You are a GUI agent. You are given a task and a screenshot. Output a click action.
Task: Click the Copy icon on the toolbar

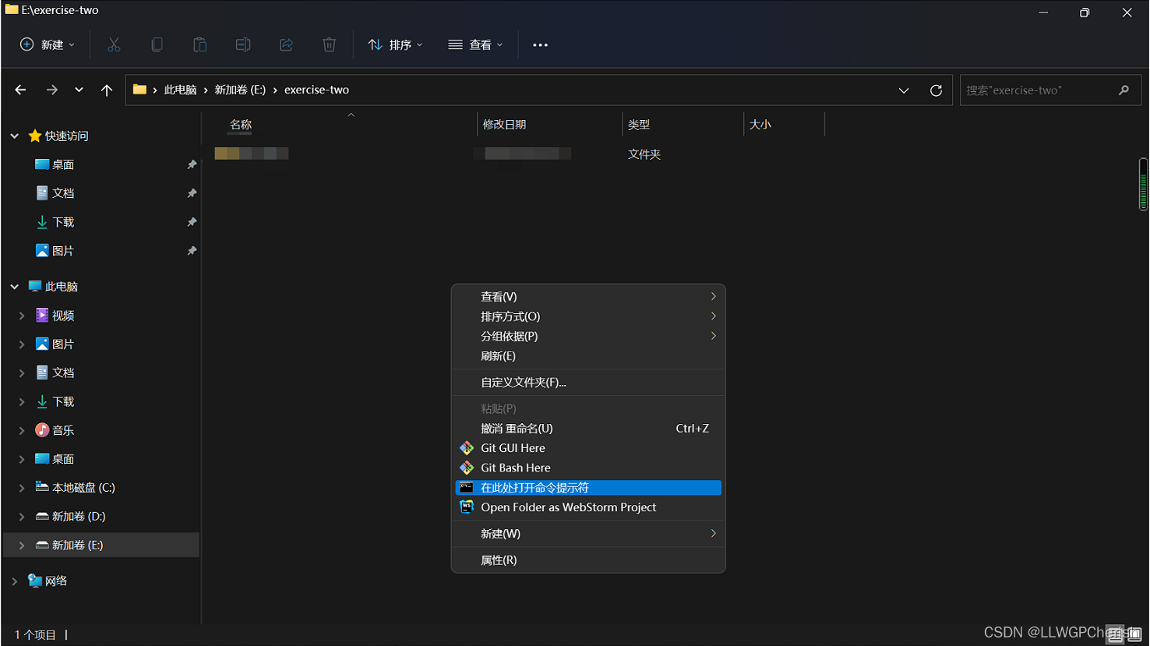157,44
